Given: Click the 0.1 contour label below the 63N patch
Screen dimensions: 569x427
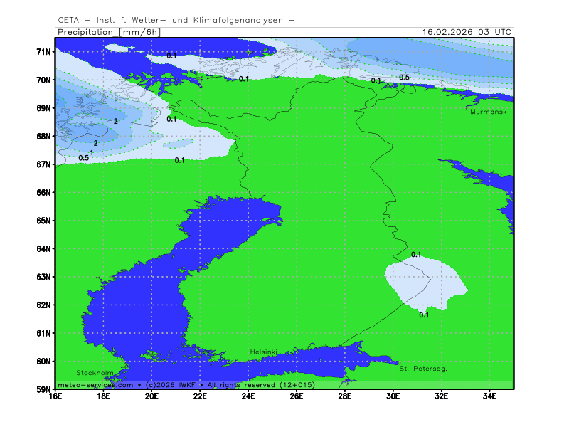Looking at the screenshot, I should pos(424,315).
